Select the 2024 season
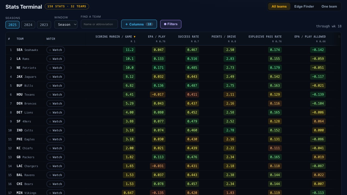The height and width of the screenshot is (195, 347). (x=28, y=25)
